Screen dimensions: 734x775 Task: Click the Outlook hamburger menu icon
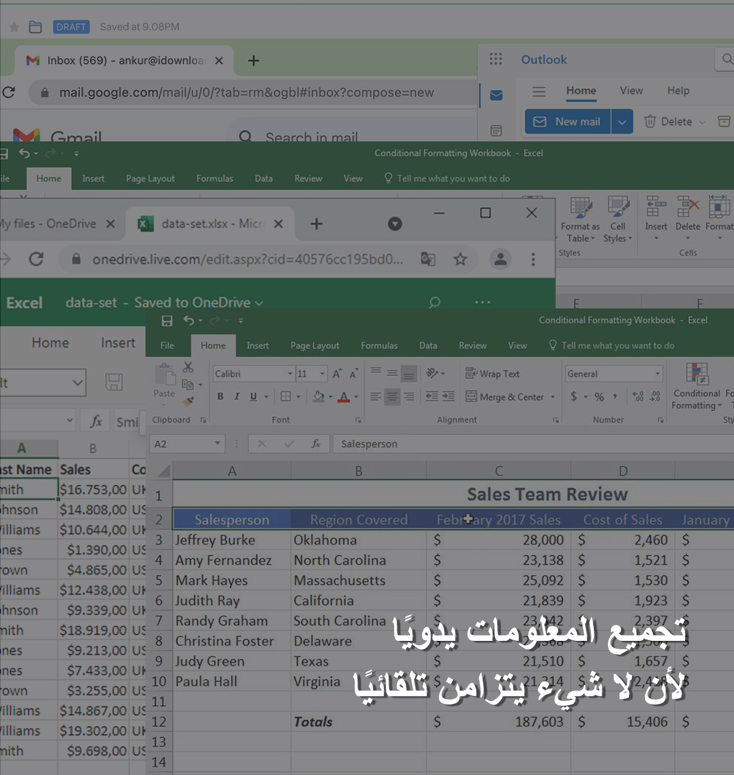(x=539, y=91)
